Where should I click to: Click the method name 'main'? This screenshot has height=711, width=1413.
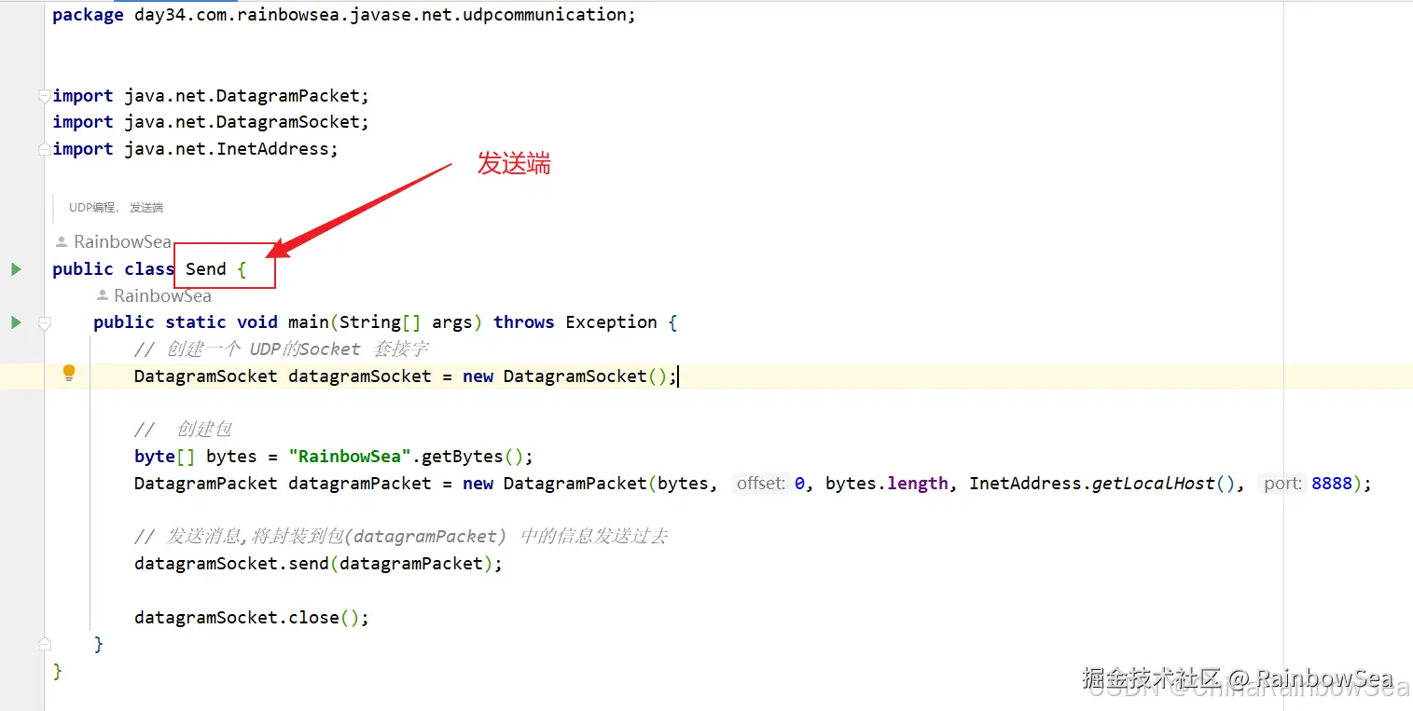pyautogui.click(x=308, y=322)
